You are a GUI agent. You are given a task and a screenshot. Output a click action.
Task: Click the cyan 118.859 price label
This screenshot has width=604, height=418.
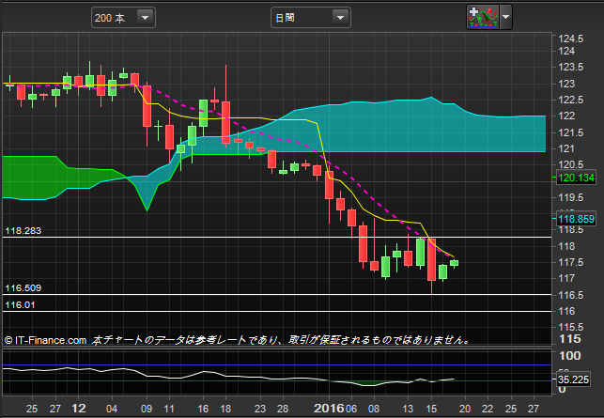point(576,219)
